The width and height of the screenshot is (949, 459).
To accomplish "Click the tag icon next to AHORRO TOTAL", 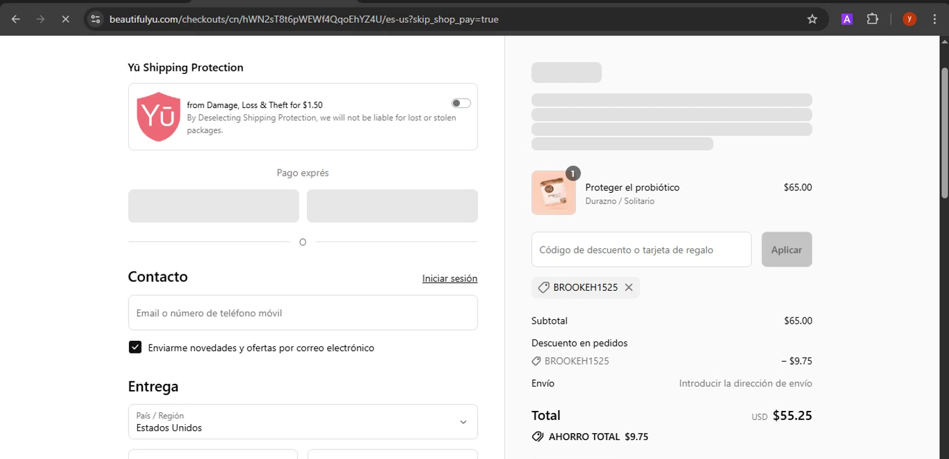I will point(538,436).
